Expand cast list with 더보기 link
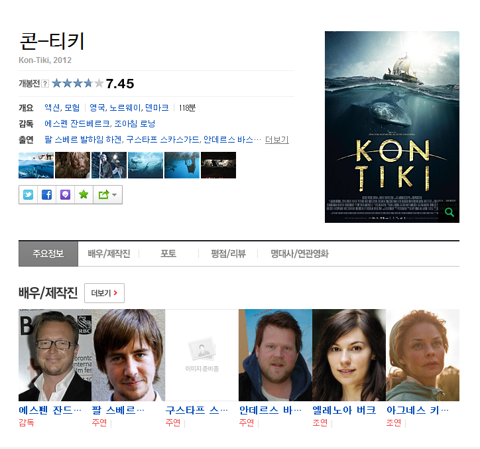 pyautogui.click(x=276, y=140)
